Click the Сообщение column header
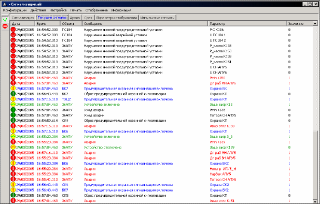The height and width of the screenshot is (204, 320). 145,24
